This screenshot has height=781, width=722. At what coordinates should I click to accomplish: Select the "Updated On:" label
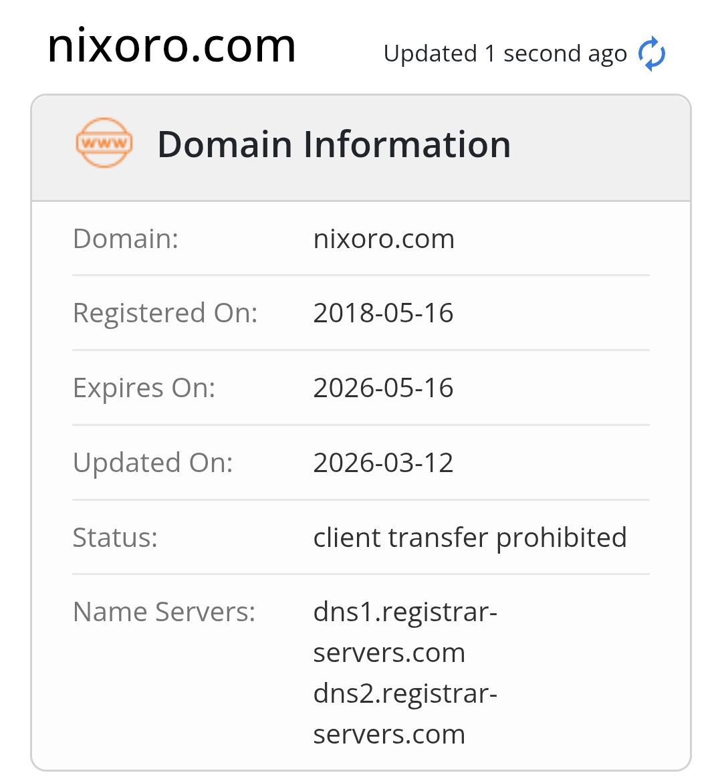152,463
